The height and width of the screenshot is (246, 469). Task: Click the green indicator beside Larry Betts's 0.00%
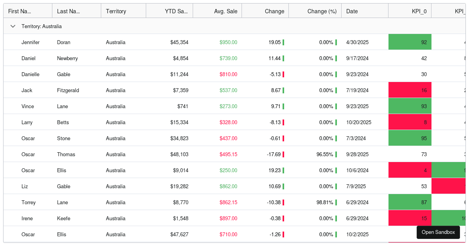click(336, 122)
